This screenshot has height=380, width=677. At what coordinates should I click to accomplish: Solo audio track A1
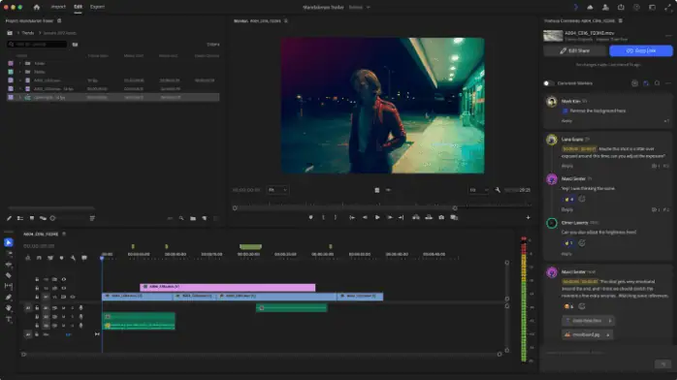72,308
